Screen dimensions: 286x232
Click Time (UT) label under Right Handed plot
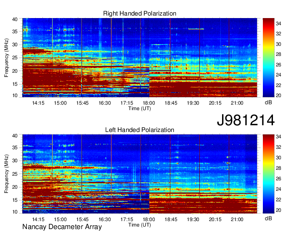(x=140, y=108)
